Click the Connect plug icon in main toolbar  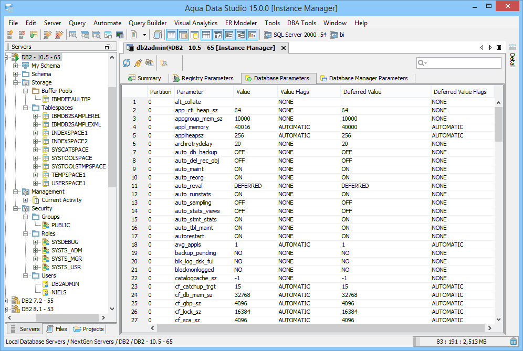(48, 34)
